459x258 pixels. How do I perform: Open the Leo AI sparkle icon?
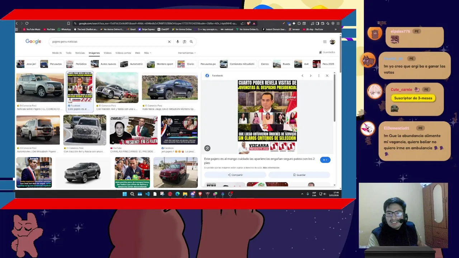tap(328, 23)
